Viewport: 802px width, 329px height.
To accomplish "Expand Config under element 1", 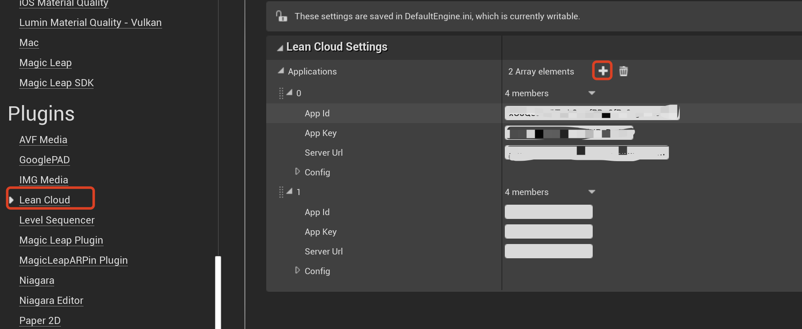I will (x=298, y=270).
